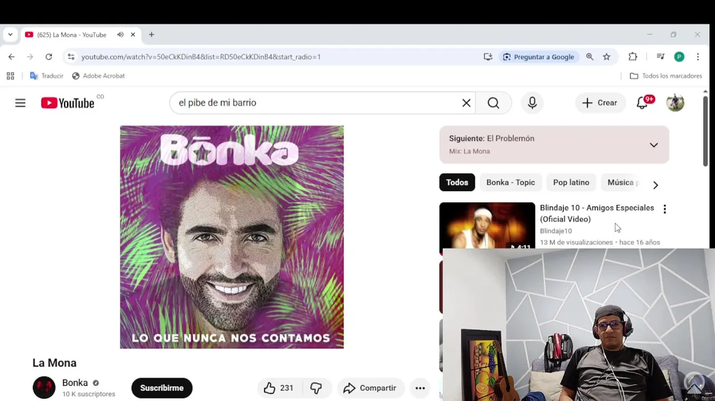Like the video with 231 likes
Image resolution: width=715 pixels, height=401 pixels.
coord(279,388)
